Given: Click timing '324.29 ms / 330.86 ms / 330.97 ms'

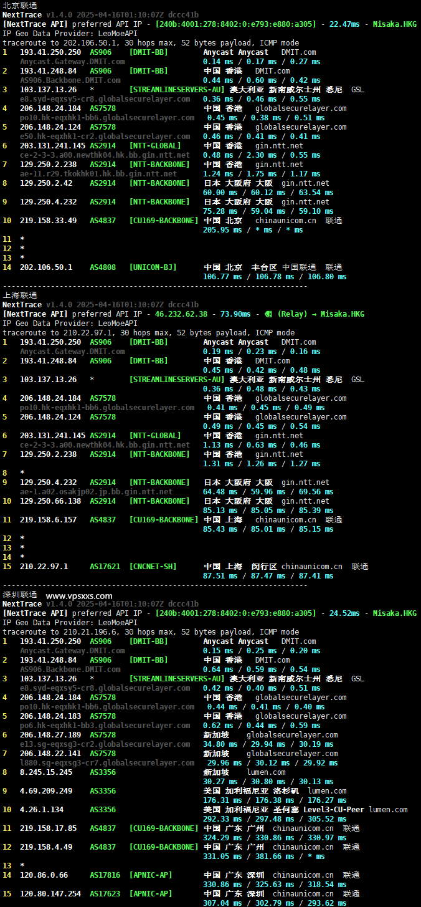Looking at the screenshot, I should pyautogui.click(x=275, y=838).
